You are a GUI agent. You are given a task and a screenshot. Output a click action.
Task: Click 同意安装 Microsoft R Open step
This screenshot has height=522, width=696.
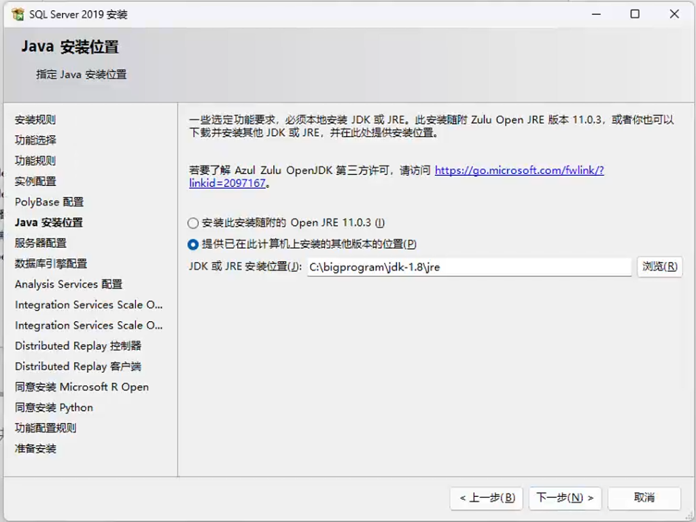click(82, 387)
